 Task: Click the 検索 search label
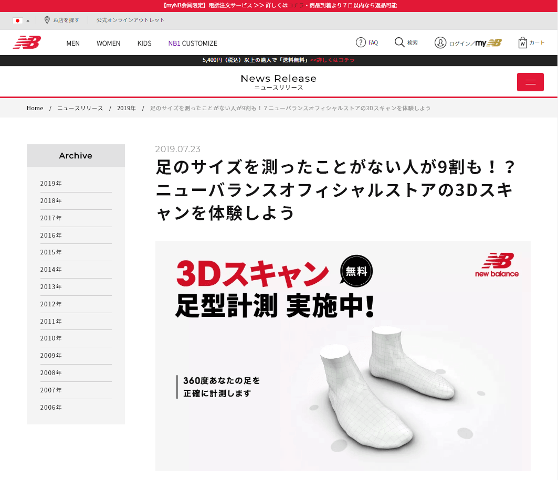click(x=413, y=42)
